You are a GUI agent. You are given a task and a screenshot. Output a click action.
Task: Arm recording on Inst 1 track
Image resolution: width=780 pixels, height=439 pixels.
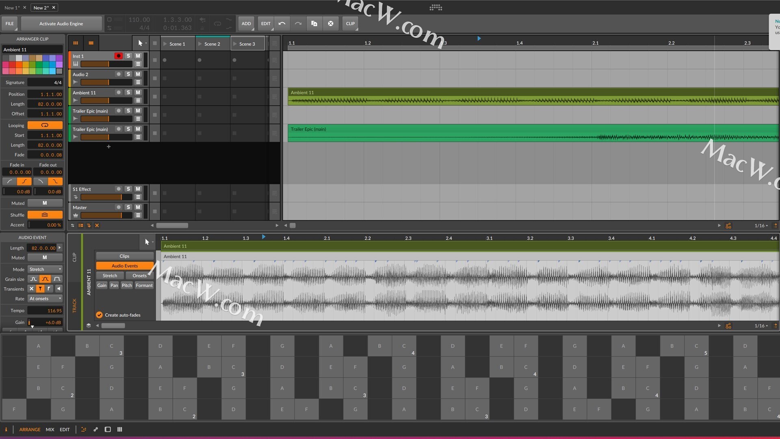point(118,56)
